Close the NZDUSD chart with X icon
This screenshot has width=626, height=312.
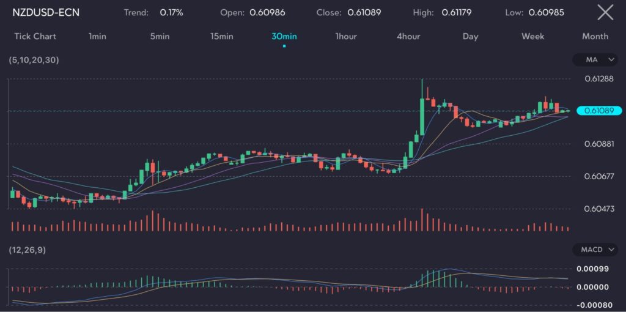click(605, 12)
